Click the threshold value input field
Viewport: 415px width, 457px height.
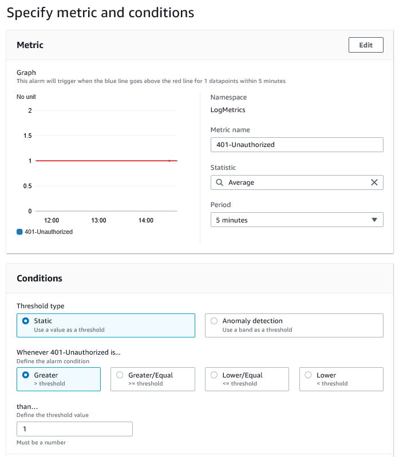[x=74, y=429]
